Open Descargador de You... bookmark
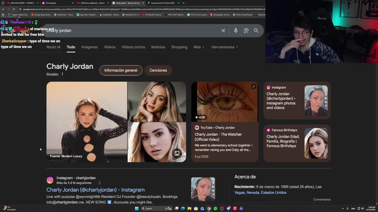Viewport: 378px width, 212px height. pyautogui.click(x=220, y=14)
